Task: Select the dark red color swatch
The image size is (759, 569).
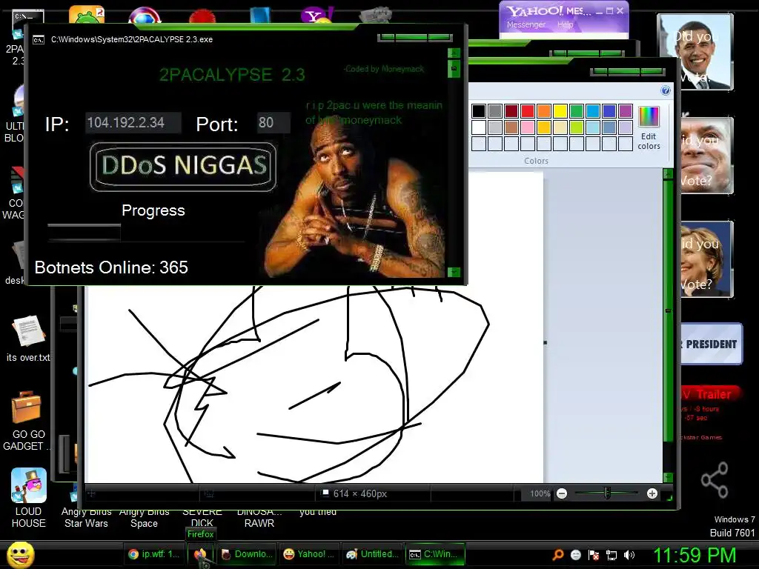Action: coord(511,111)
